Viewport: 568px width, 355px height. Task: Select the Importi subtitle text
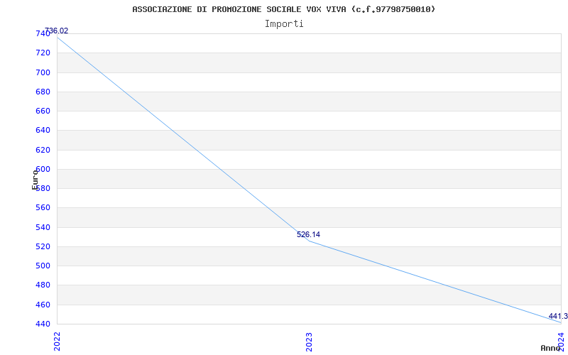click(x=284, y=24)
